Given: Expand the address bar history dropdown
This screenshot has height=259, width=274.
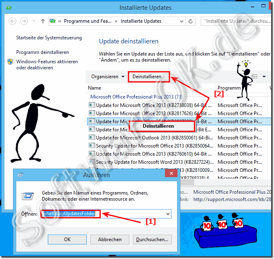Looking at the screenshot, I should pos(182,21).
